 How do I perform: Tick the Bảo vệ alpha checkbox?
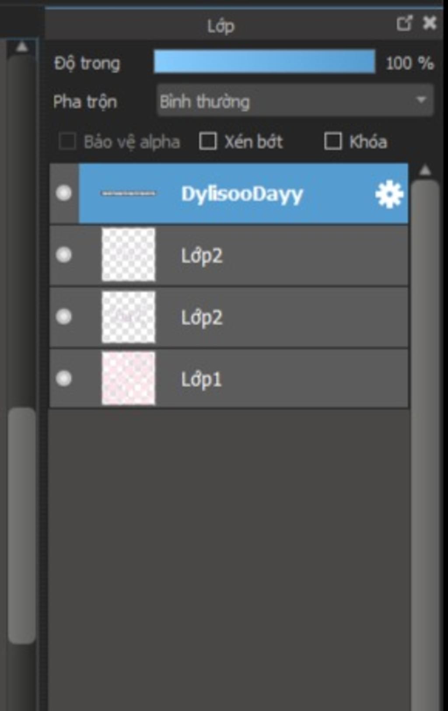[x=67, y=141]
